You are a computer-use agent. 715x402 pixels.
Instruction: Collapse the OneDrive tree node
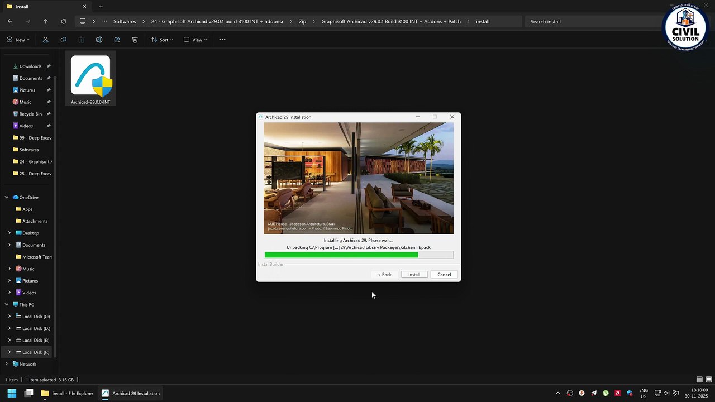pos(7,197)
